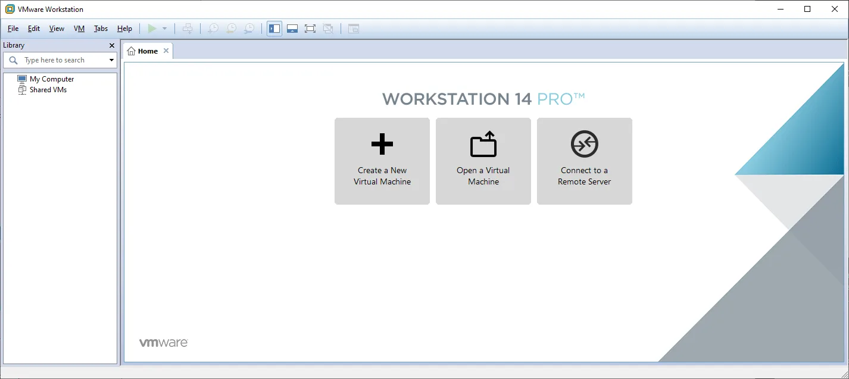Open the Library search filter dropdown
Image resolution: width=849 pixels, height=379 pixels.
point(111,60)
